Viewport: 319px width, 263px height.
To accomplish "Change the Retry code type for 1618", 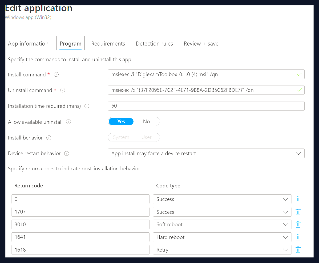I will [x=285, y=249].
